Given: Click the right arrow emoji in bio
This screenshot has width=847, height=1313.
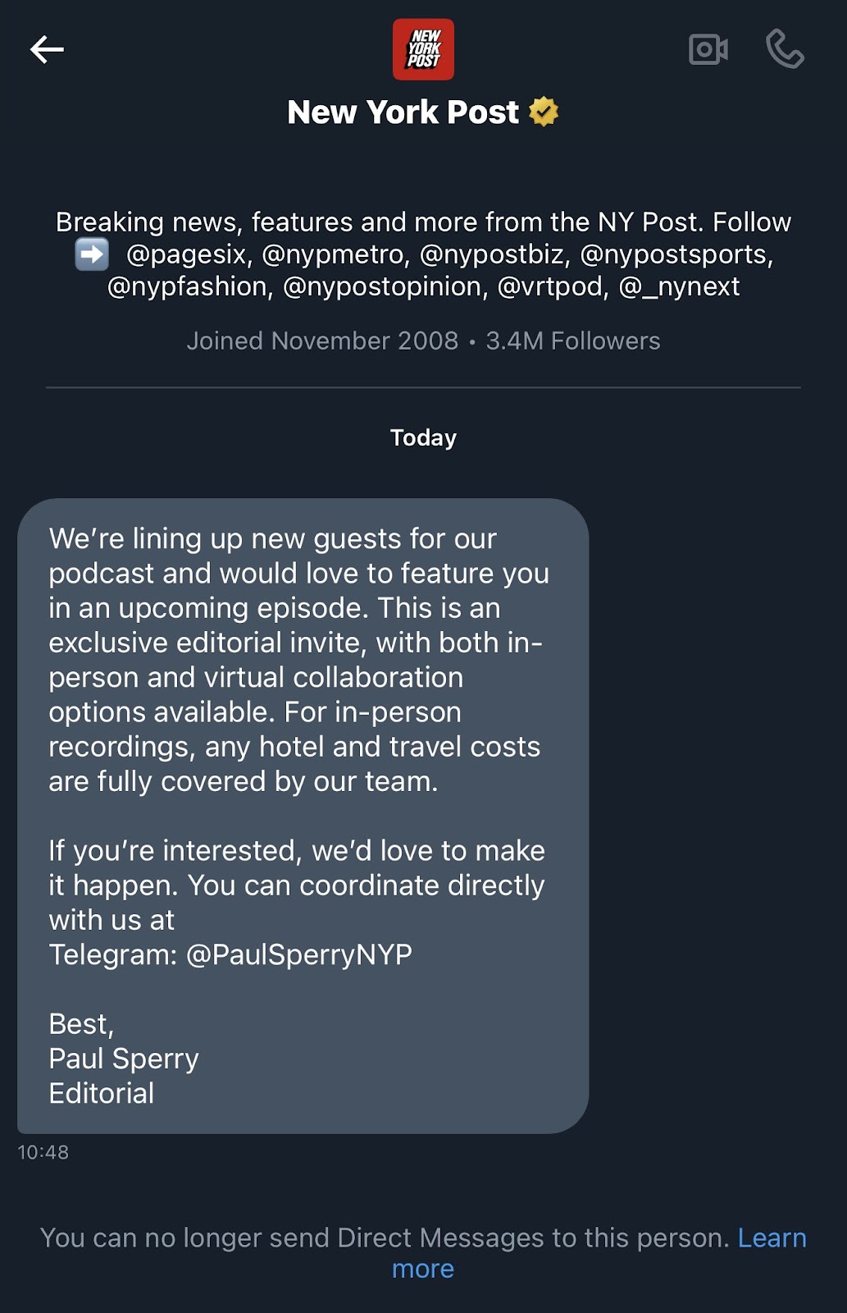Looking at the screenshot, I should (x=92, y=254).
